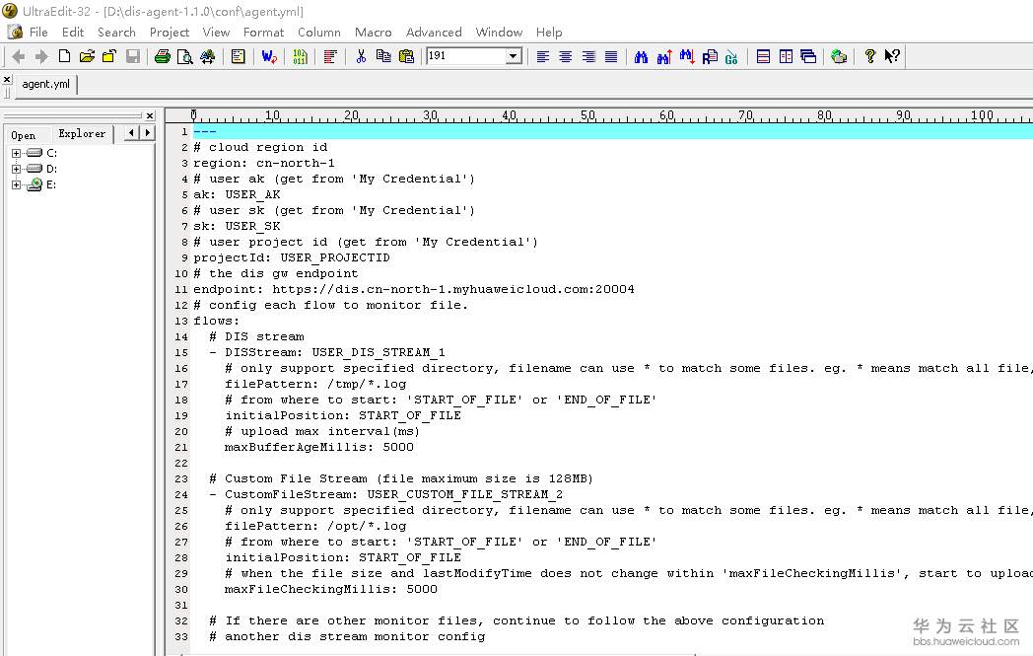Activate context help arrow-question icon
The width and height of the screenshot is (1033, 656).
[x=892, y=56]
